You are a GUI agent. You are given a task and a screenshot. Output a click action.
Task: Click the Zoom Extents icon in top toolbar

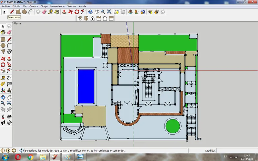click(x=109, y=12)
